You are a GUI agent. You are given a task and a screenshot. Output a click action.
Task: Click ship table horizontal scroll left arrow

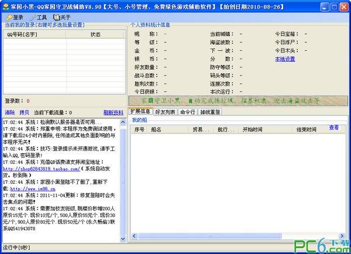pyautogui.click(x=134, y=236)
